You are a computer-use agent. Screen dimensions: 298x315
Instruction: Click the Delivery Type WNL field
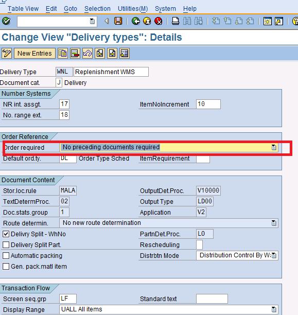[64, 72]
